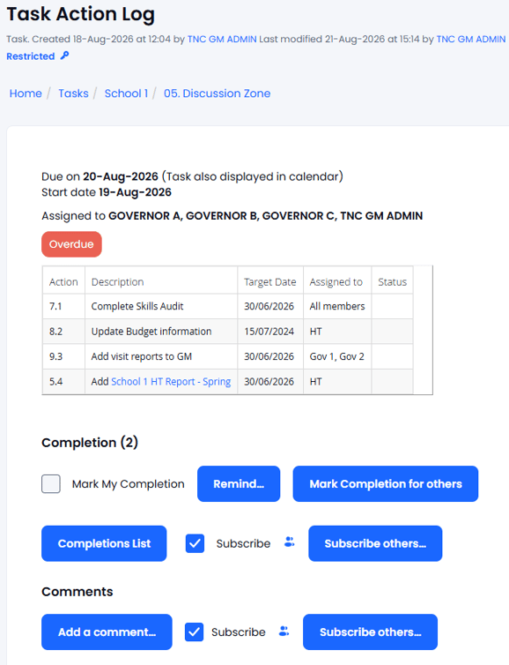Click Subscribe others... in Comments section

(370, 631)
